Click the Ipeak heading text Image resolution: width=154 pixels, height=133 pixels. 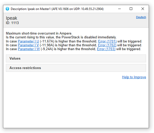pos(12,18)
